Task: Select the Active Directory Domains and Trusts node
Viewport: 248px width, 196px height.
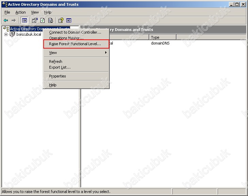Action: [40, 29]
